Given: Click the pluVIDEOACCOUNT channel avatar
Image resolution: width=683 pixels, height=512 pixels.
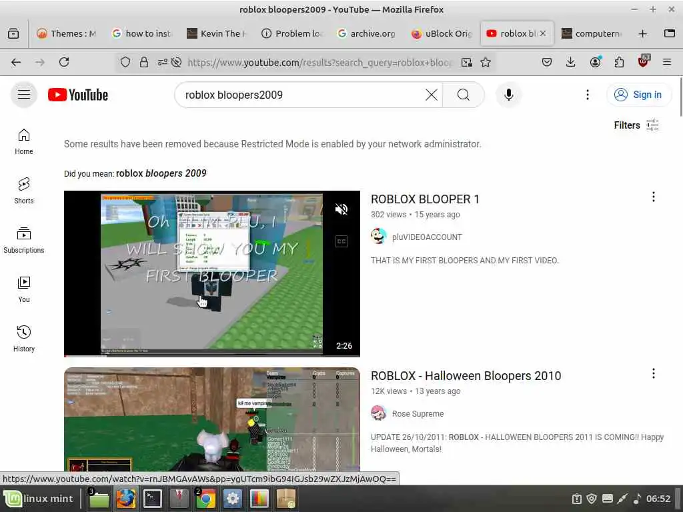Looking at the screenshot, I should (x=379, y=237).
